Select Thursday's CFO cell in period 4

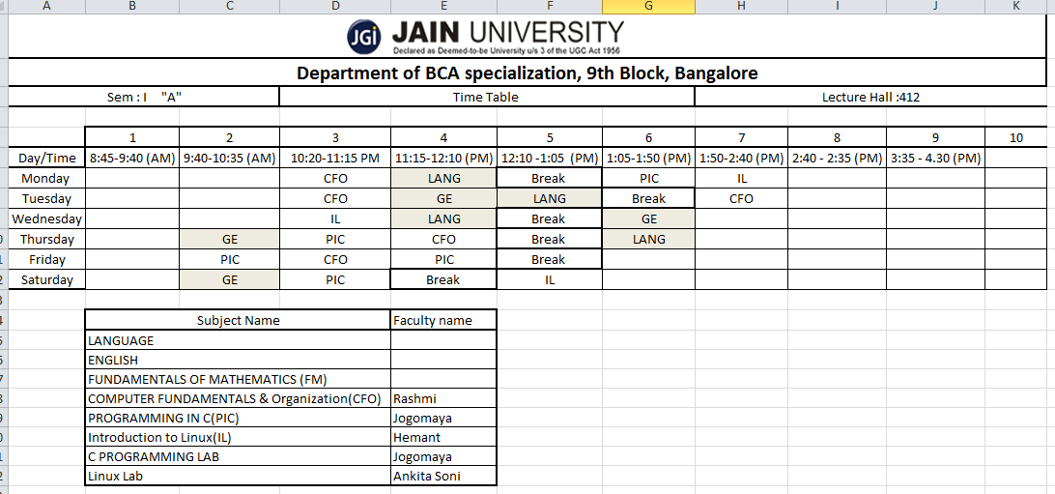[443, 239]
